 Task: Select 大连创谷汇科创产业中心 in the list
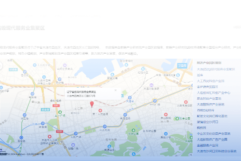click(213, 92)
